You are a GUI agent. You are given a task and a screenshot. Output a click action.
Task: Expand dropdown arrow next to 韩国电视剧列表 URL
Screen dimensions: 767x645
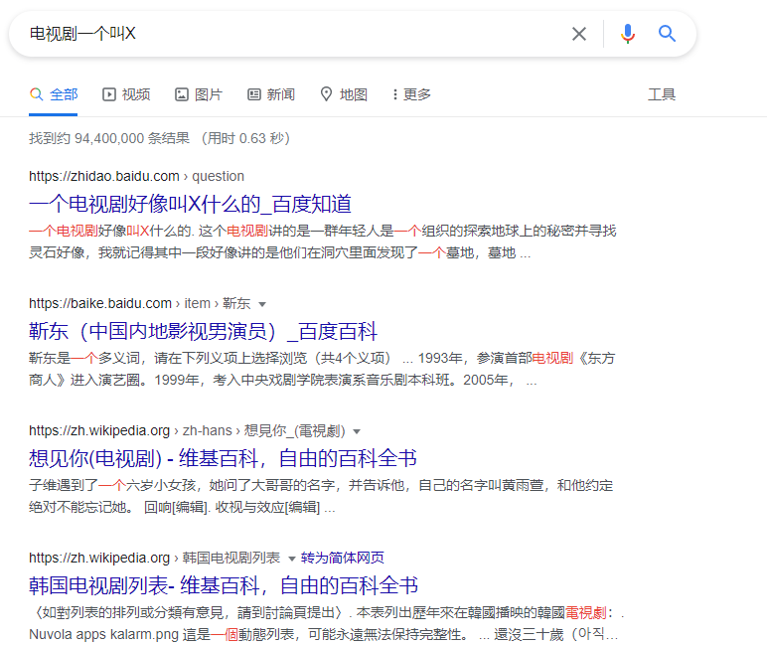click(x=291, y=559)
